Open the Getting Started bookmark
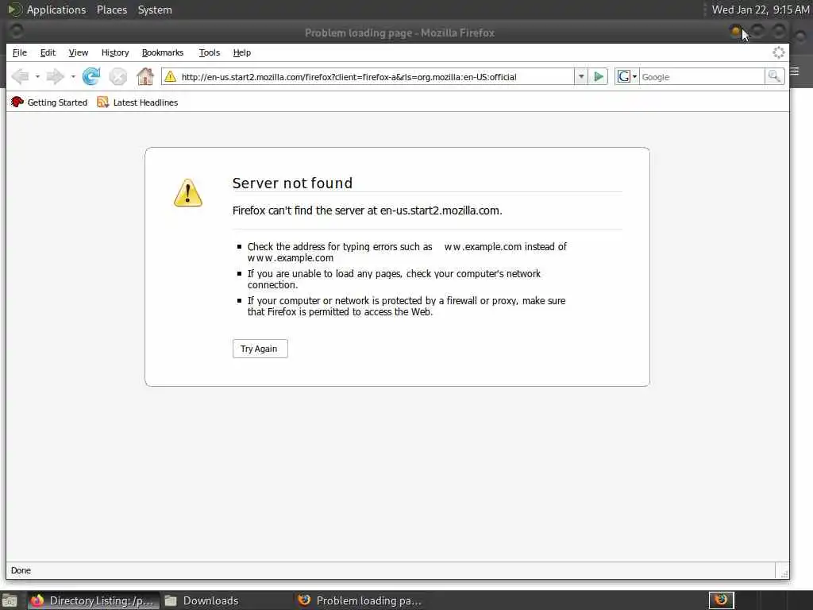The image size is (813, 610). pyautogui.click(x=49, y=102)
